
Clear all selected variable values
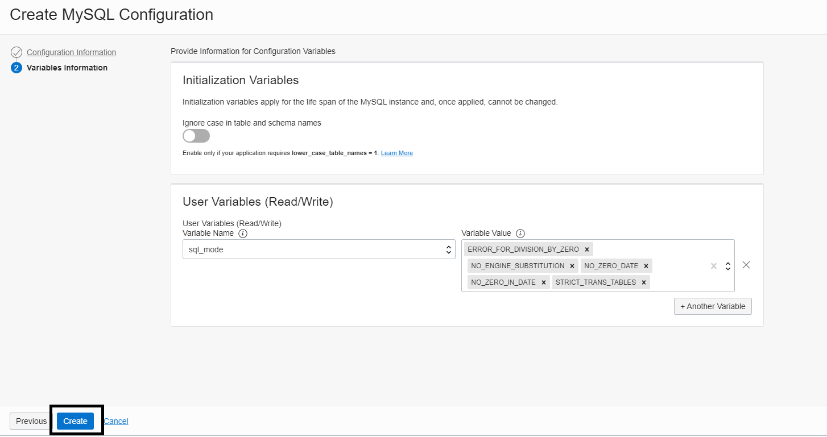tap(713, 266)
